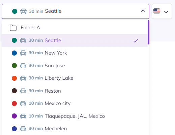
Task: Collapse the Seattle dropdown with up chevron
Action: (x=143, y=11)
